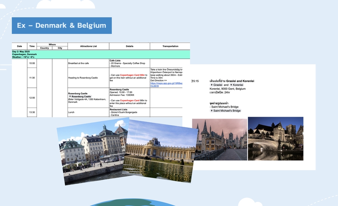
Task: Select the 'Ex – Denmark & Belgium' title banner
Action: tap(62, 25)
